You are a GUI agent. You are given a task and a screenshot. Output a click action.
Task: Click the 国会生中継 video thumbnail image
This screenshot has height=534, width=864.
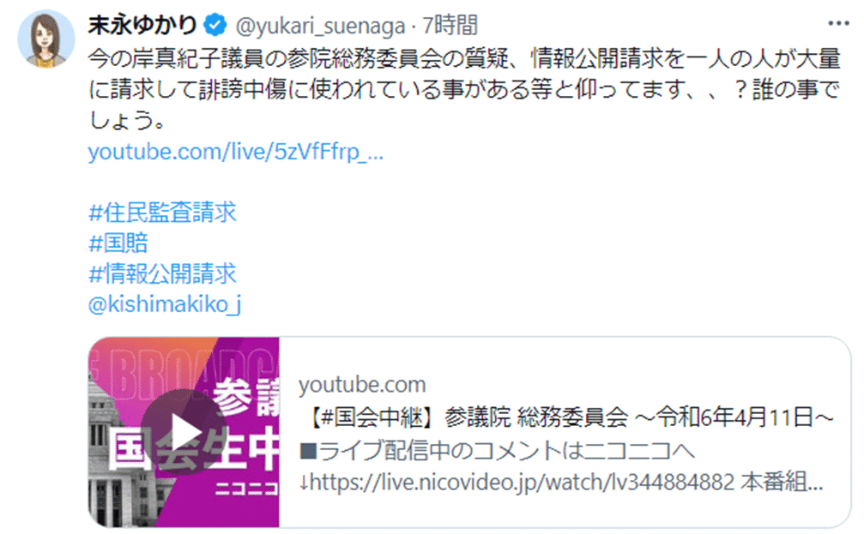click(x=184, y=432)
